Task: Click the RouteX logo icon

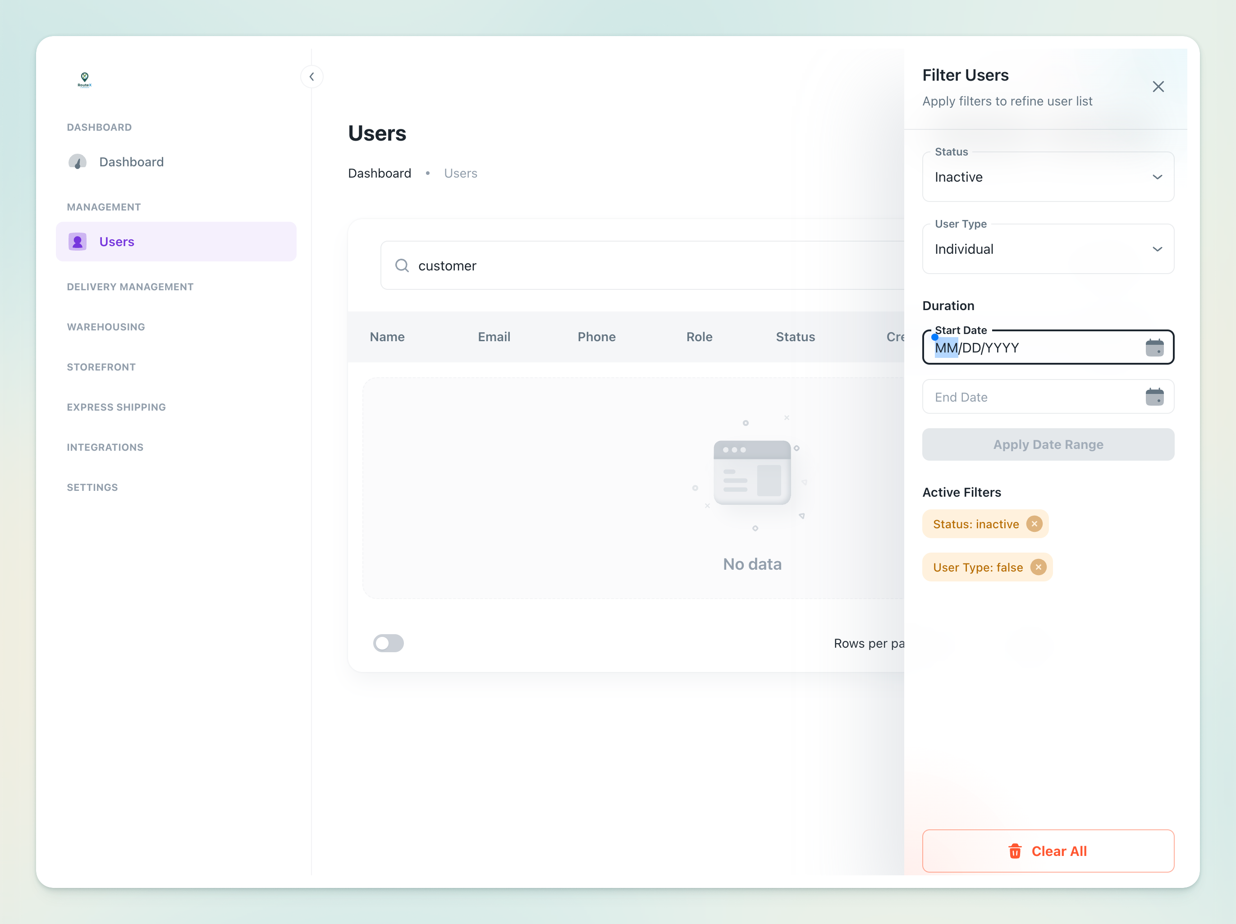Action: [x=84, y=79]
